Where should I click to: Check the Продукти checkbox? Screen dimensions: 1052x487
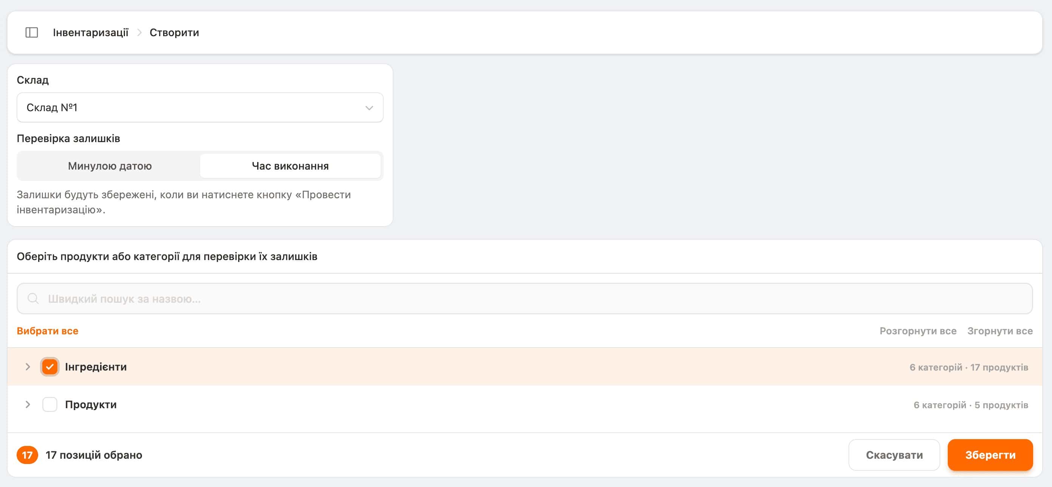[x=50, y=405]
